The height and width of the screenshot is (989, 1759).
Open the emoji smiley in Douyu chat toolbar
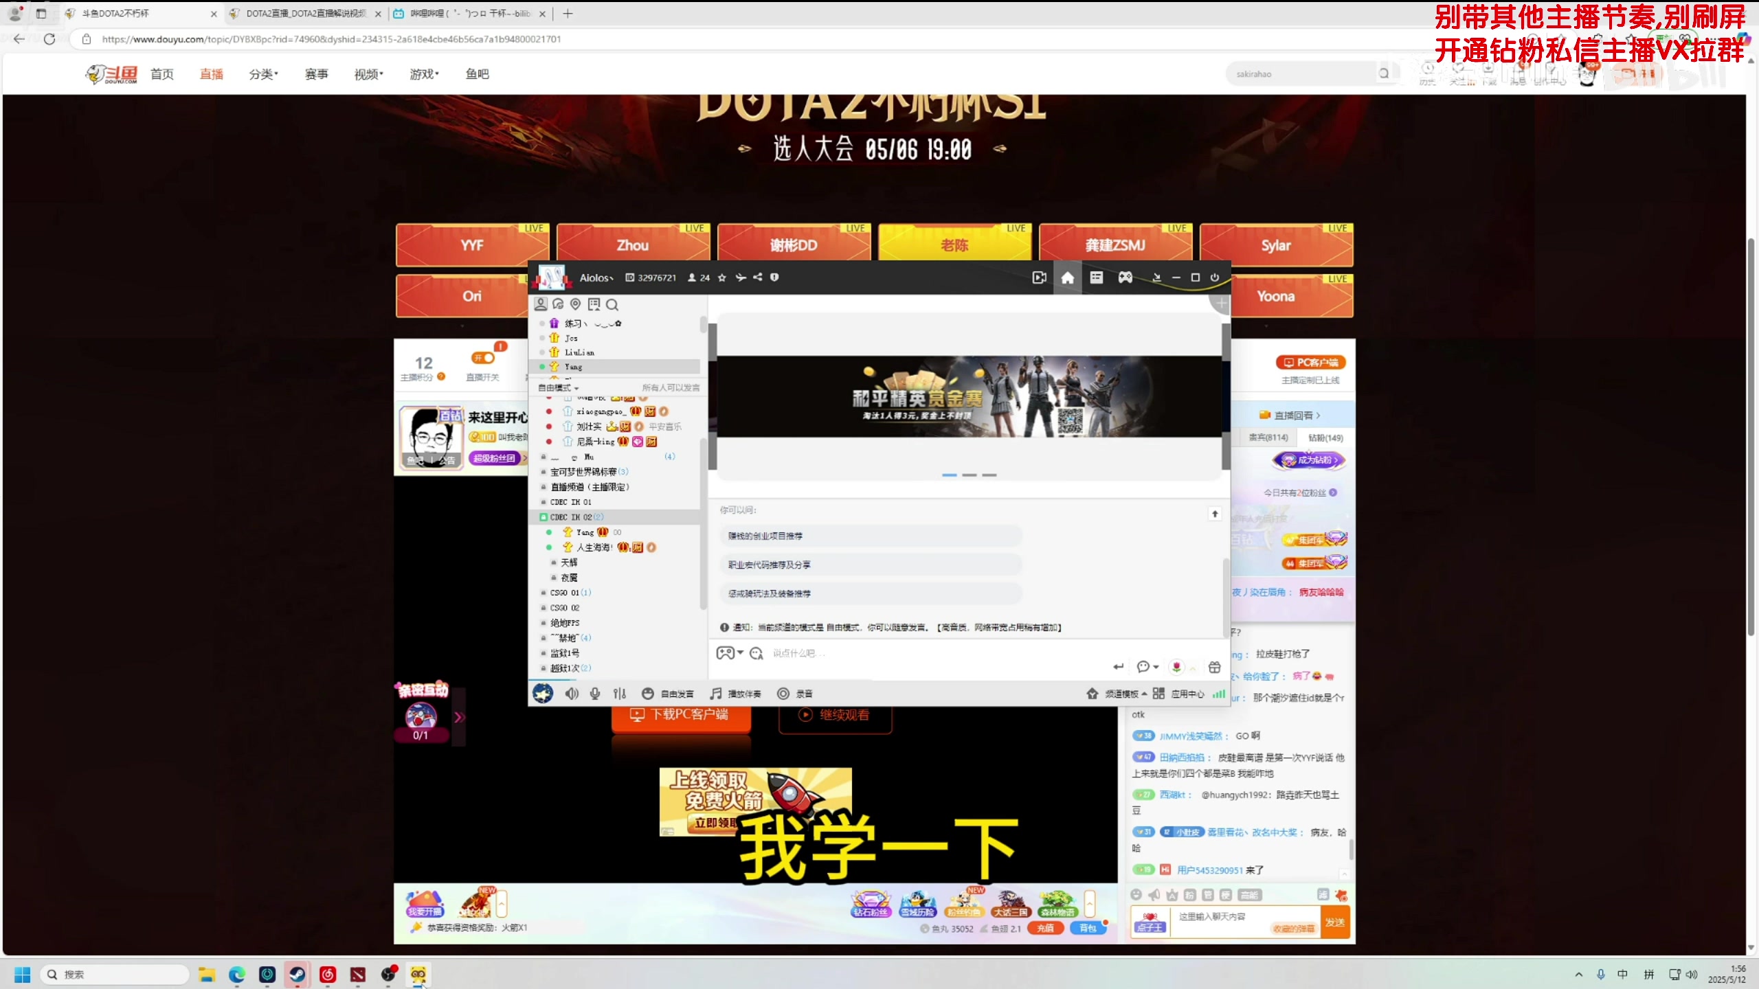tap(1136, 895)
